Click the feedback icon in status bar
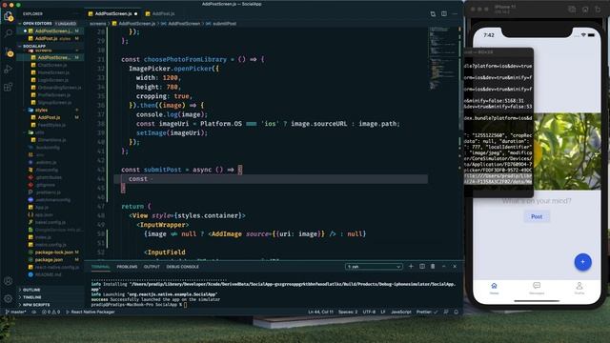Image resolution: width=610 pixels, height=343 pixels. pos(446,312)
